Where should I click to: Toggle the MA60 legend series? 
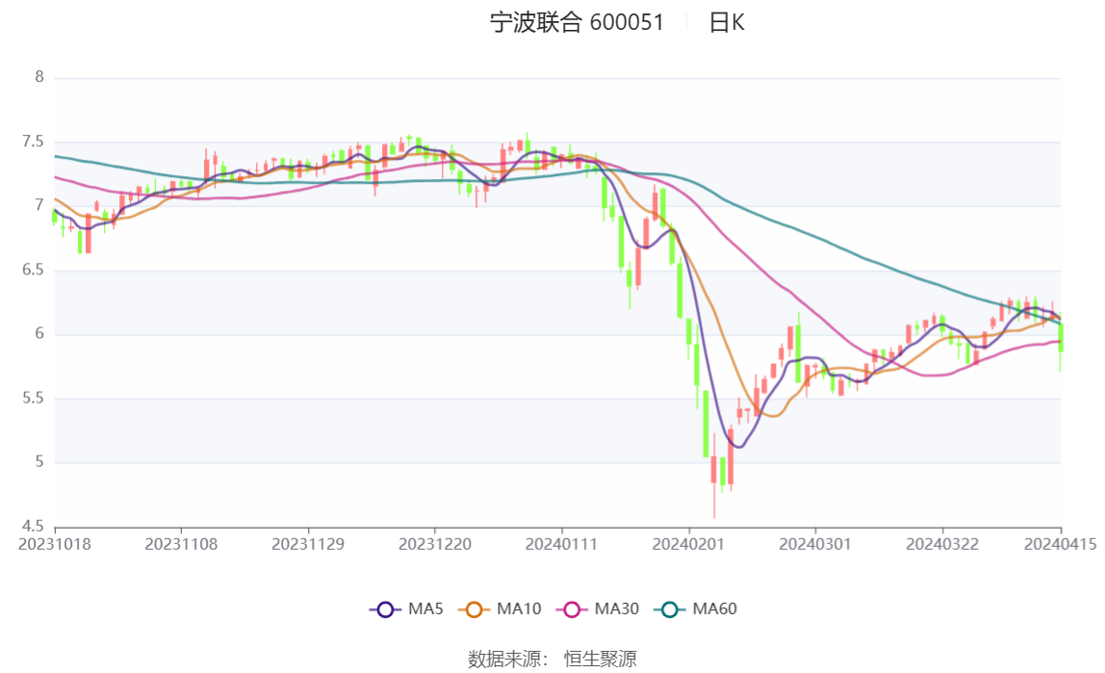click(696, 608)
